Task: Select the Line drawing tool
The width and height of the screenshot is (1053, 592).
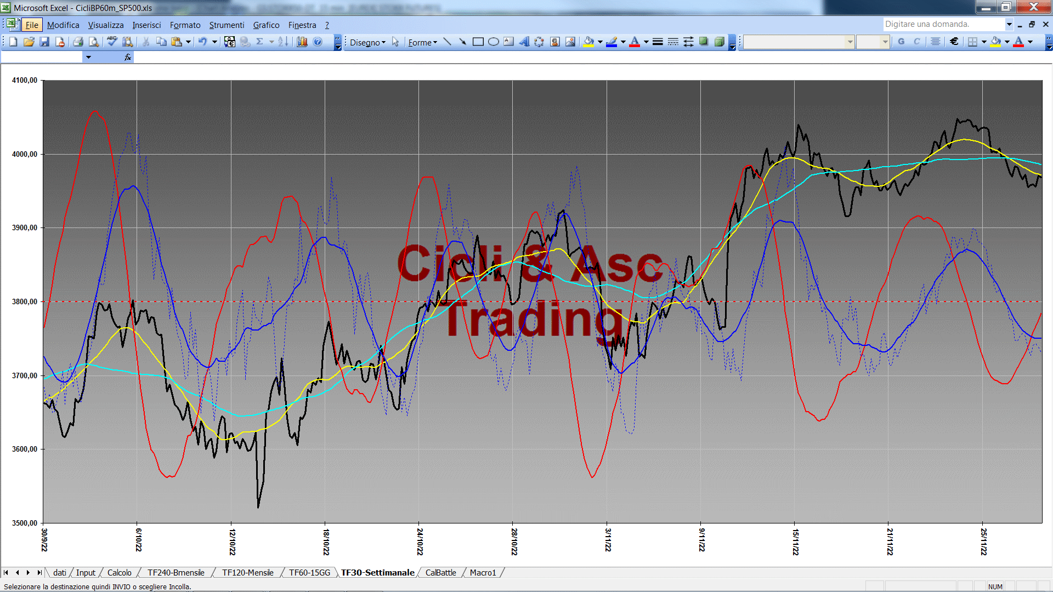Action: point(447,42)
